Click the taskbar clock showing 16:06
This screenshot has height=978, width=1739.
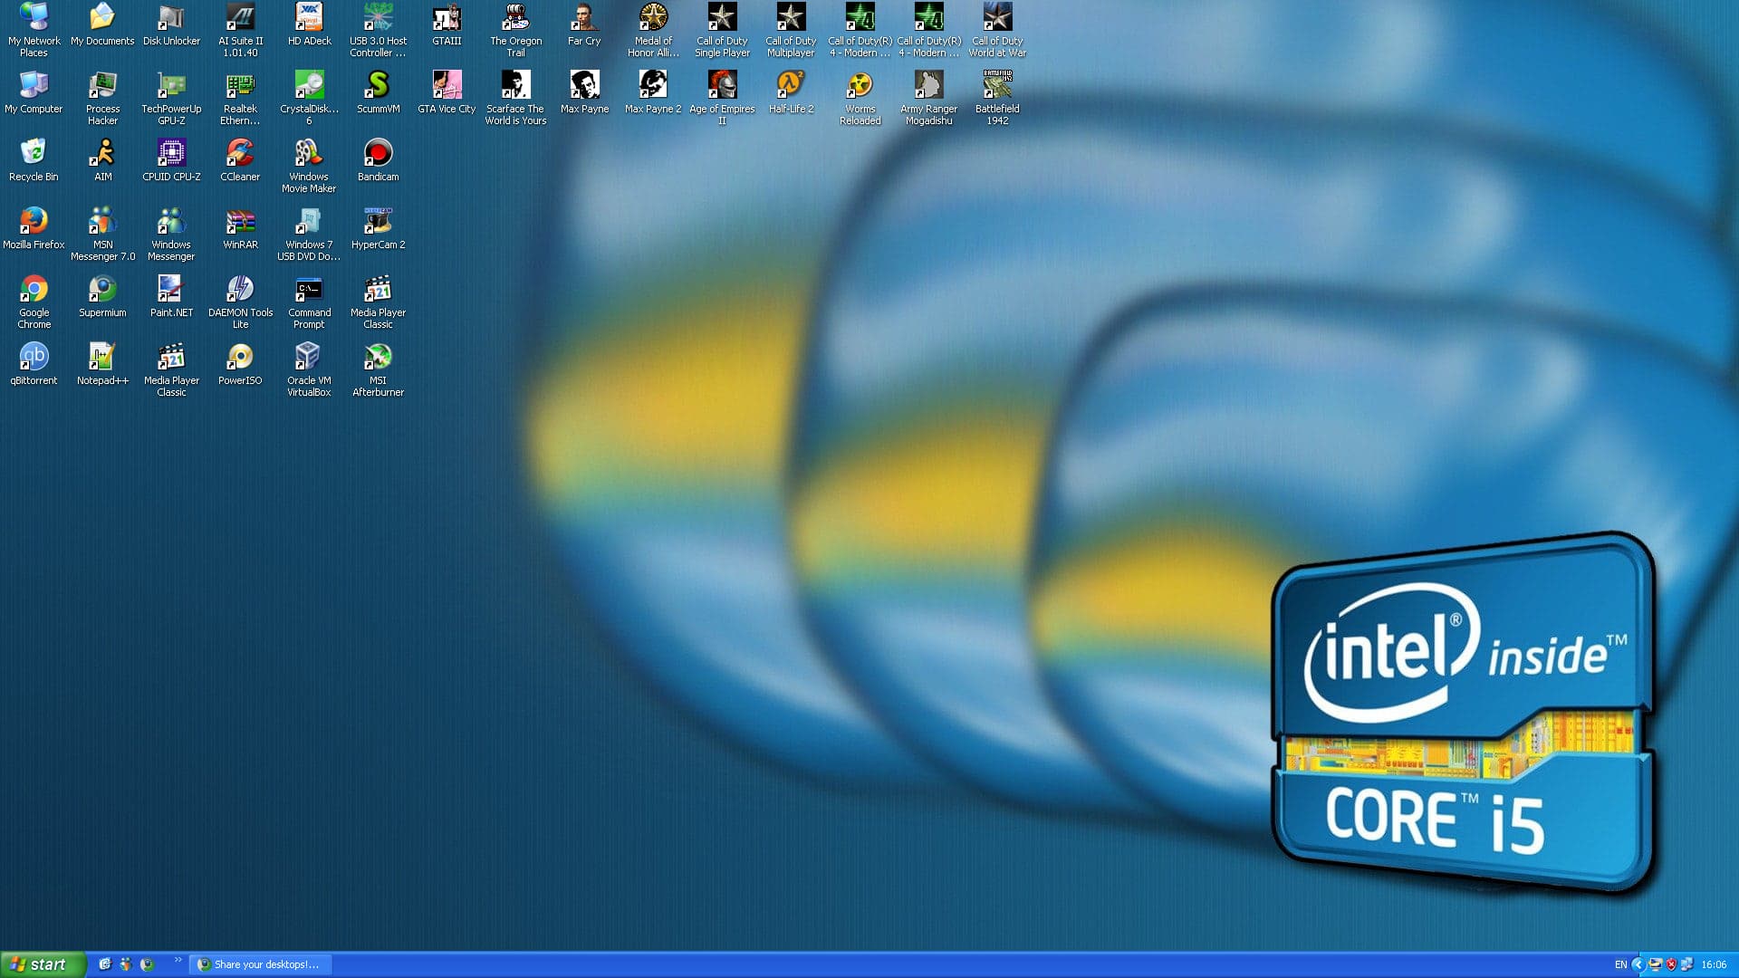click(x=1714, y=964)
